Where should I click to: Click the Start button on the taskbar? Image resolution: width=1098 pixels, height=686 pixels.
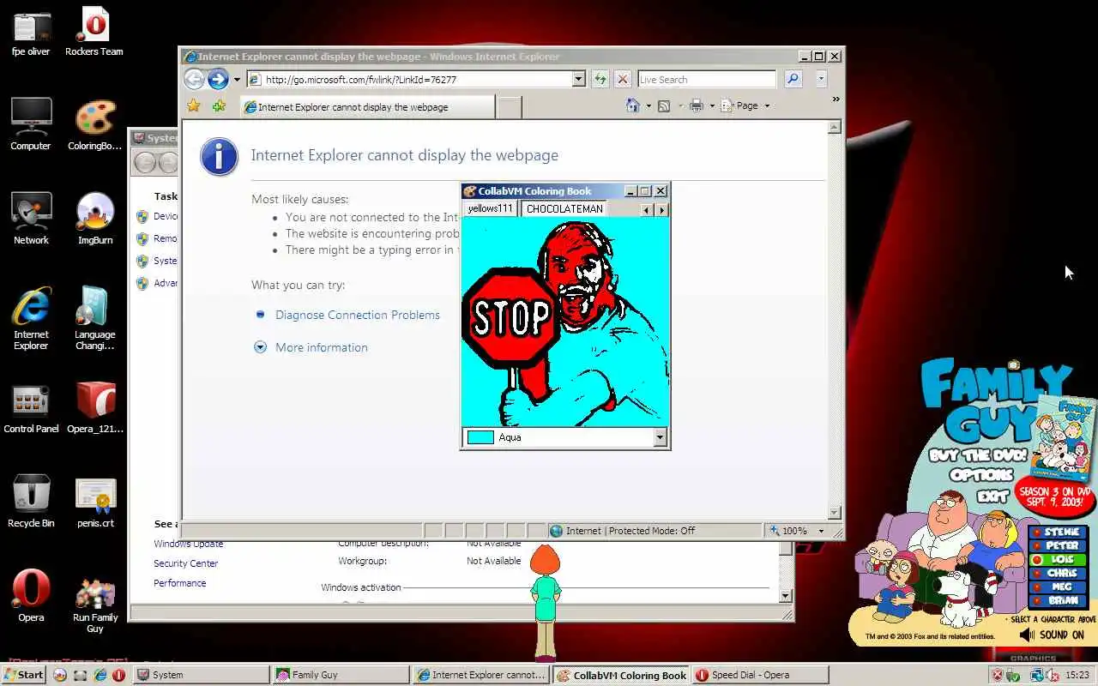[23, 675]
